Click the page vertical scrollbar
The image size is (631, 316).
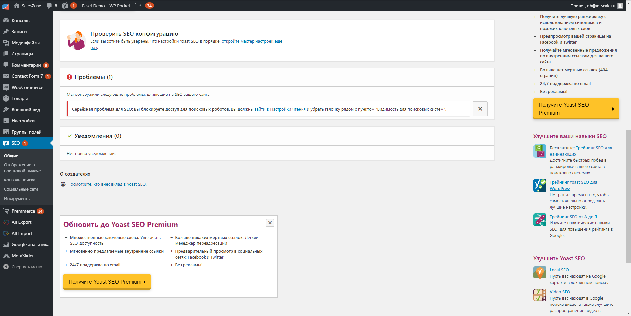coord(628,197)
